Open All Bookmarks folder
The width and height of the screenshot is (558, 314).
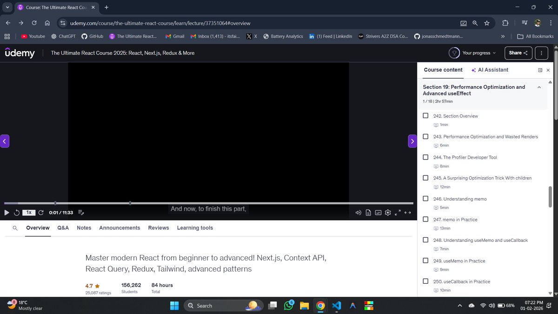click(535, 36)
